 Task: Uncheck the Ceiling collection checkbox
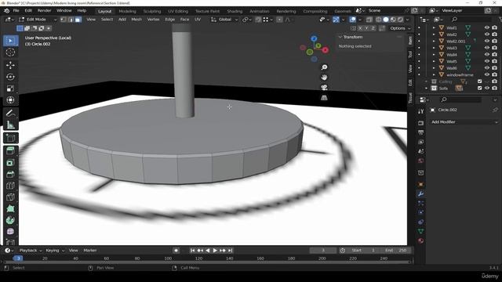pos(479,81)
